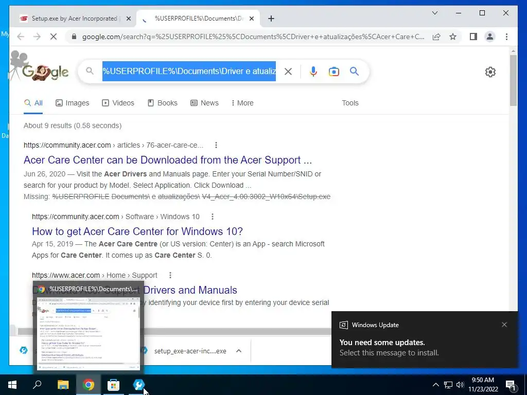Search by image with camera icon
The height and width of the screenshot is (395, 527).
[x=333, y=71]
